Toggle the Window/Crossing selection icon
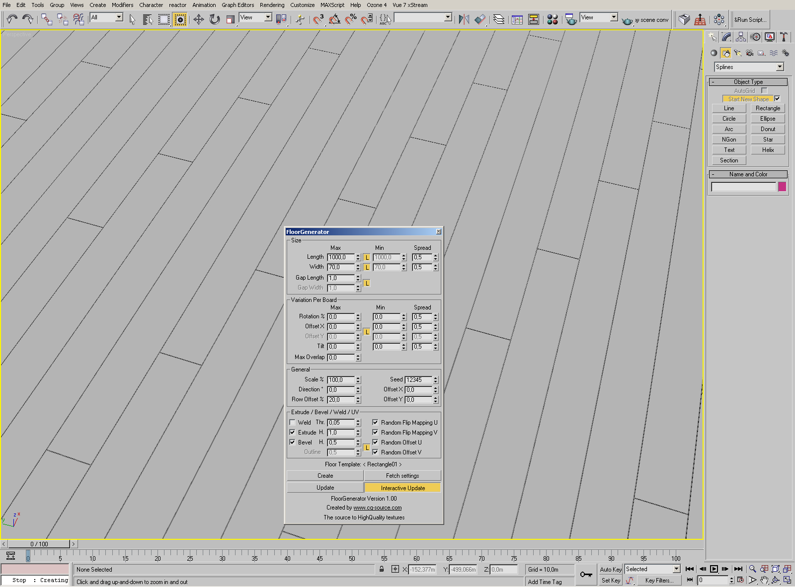The width and height of the screenshot is (795, 587). coord(180,19)
